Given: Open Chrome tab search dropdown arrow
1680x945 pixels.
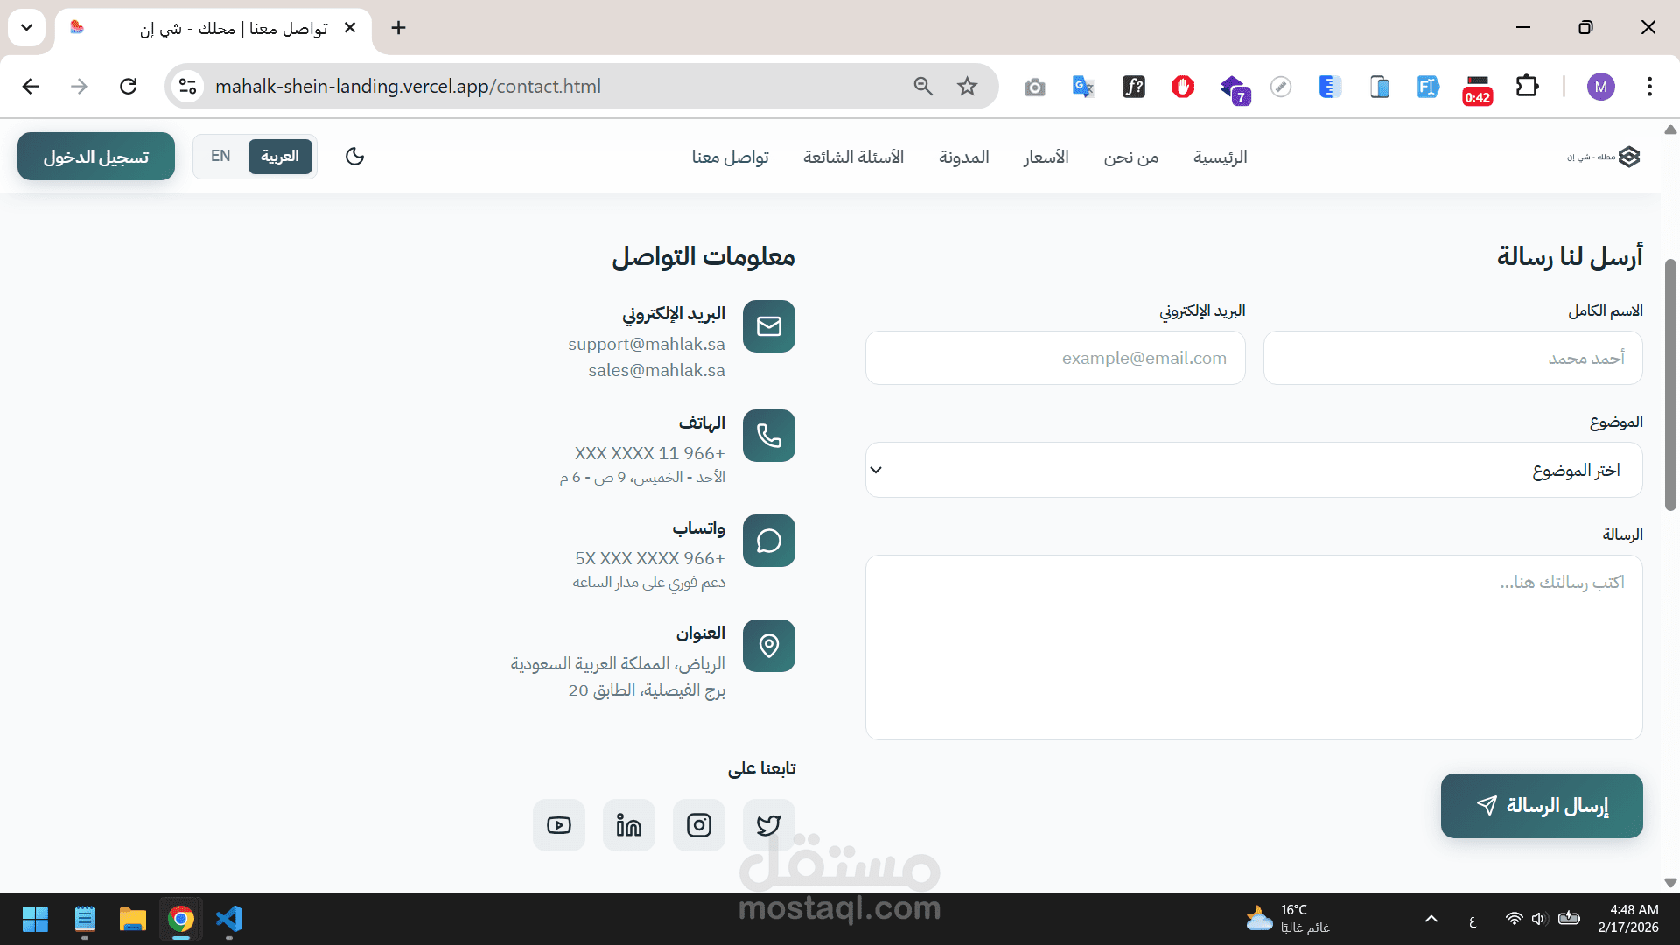Looking at the screenshot, I should click(26, 28).
